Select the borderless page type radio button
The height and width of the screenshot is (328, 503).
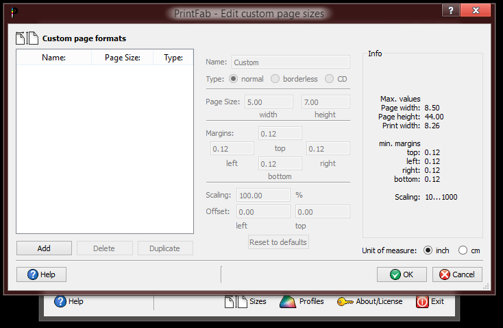[x=275, y=79]
